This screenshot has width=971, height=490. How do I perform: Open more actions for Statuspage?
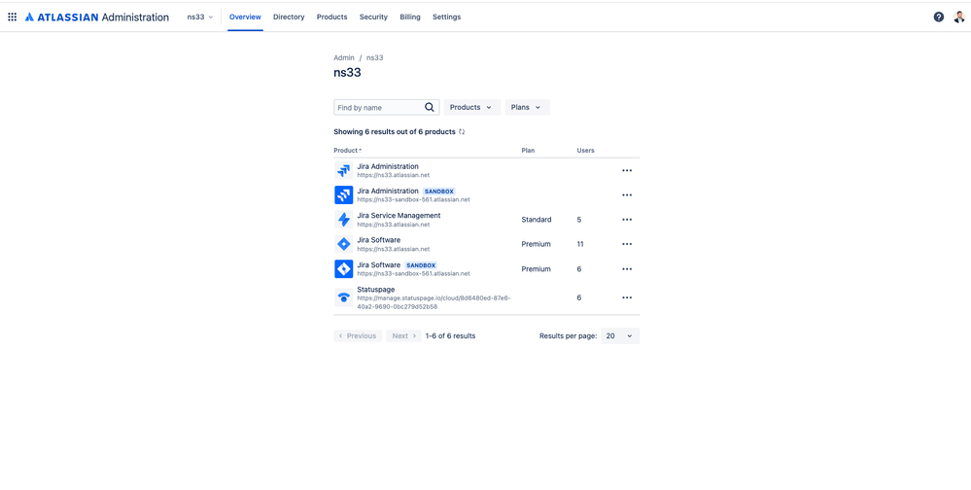pos(627,297)
